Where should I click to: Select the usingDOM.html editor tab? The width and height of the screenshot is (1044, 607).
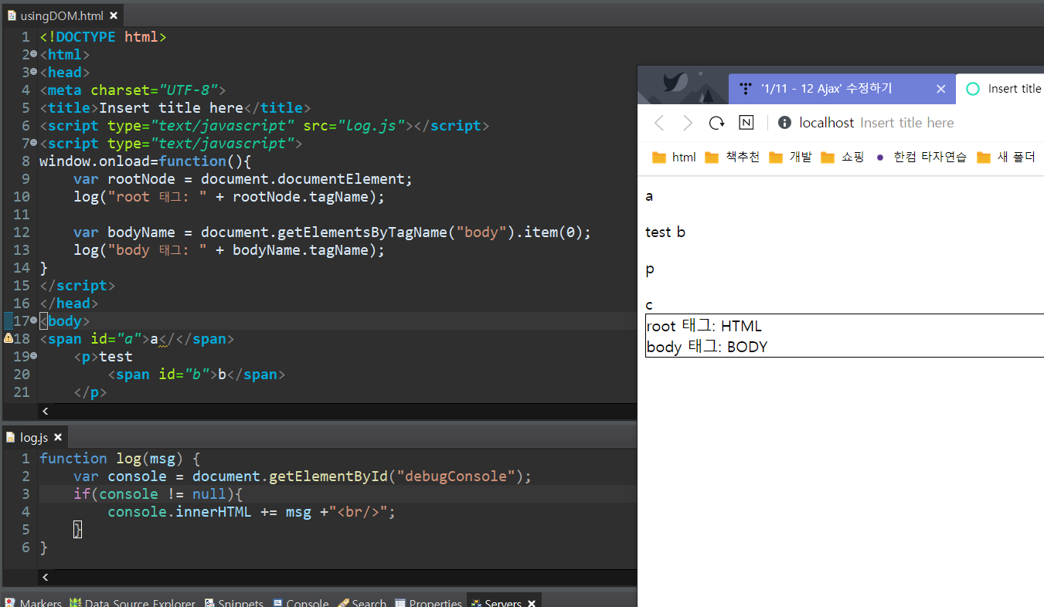[x=62, y=15]
